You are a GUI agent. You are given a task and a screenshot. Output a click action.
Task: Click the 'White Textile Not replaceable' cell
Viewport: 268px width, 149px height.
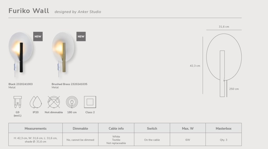116,140
